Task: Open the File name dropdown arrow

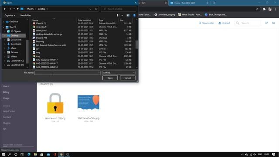Action: tap(99, 73)
